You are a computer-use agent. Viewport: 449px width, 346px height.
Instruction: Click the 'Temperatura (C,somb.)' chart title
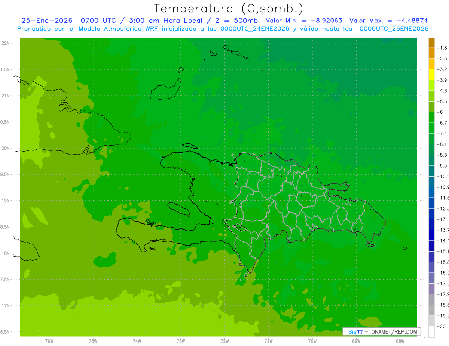tap(228, 9)
